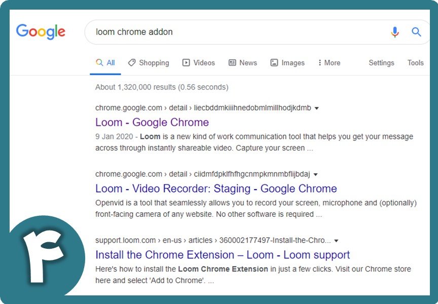Open the Settings menu
The height and width of the screenshot is (304, 438).
pos(381,62)
